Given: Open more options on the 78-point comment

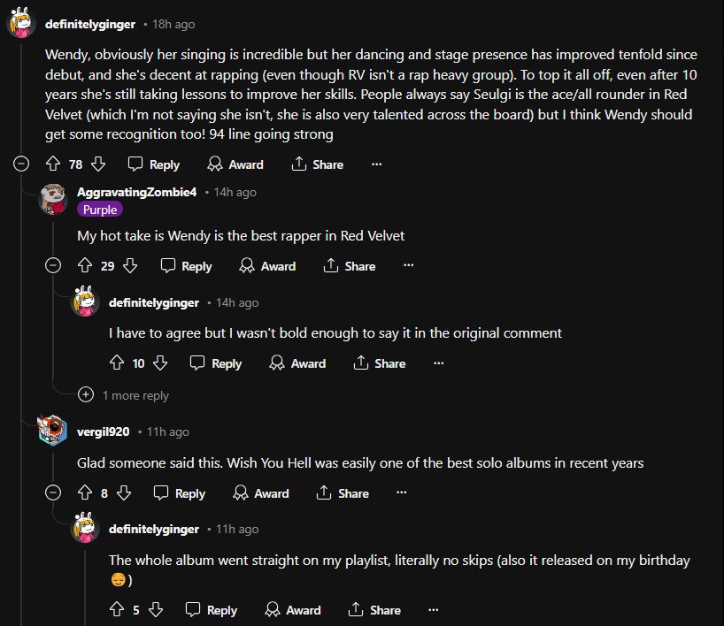Looking at the screenshot, I should pos(376,164).
